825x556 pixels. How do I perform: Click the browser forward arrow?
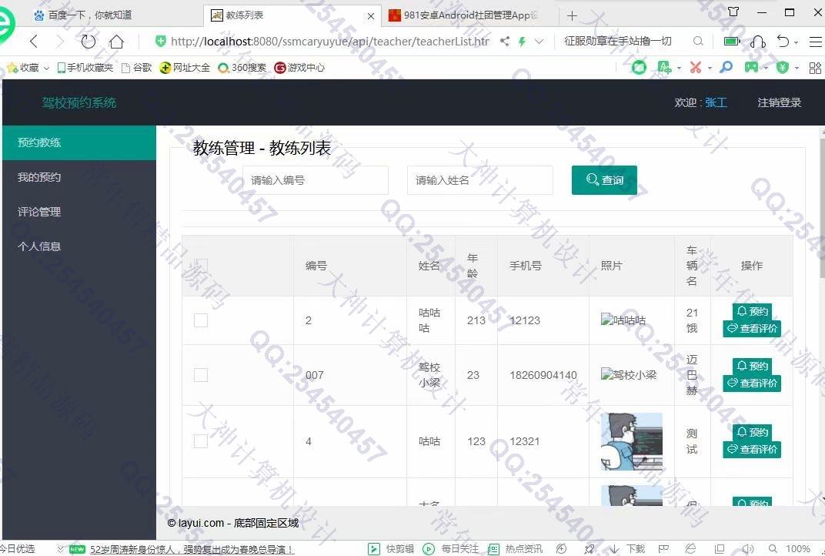59,41
